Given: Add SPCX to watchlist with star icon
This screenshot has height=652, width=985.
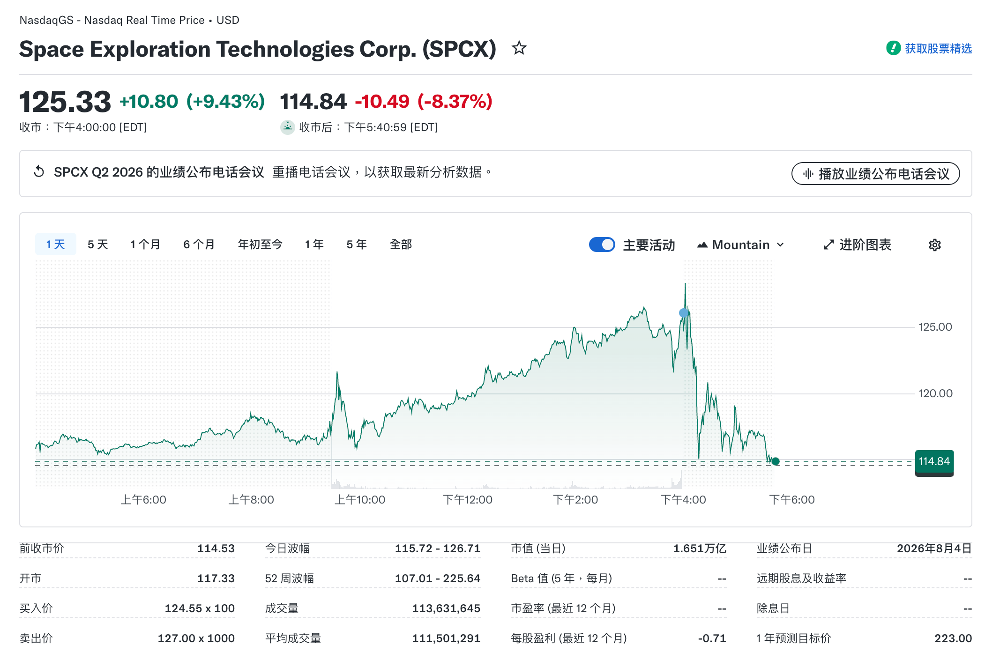Looking at the screenshot, I should click(x=519, y=48).
